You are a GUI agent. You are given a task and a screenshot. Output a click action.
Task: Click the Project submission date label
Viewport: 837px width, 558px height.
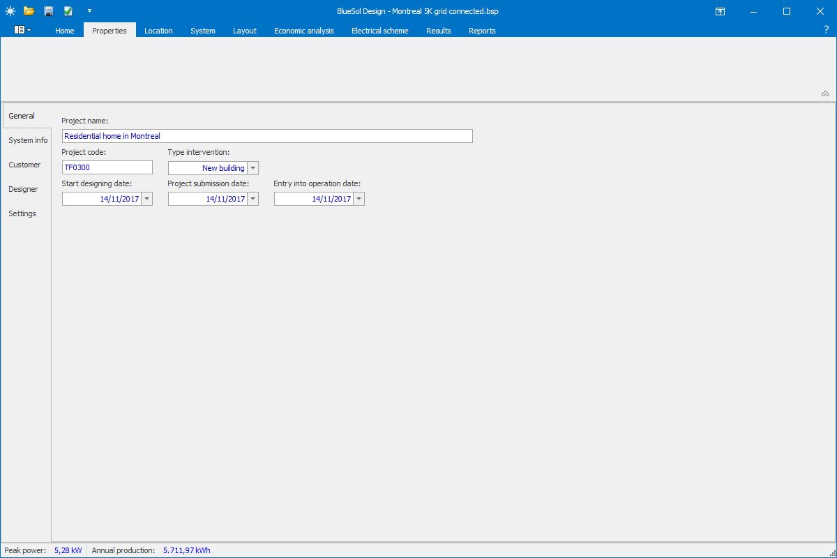pos(209,183)
